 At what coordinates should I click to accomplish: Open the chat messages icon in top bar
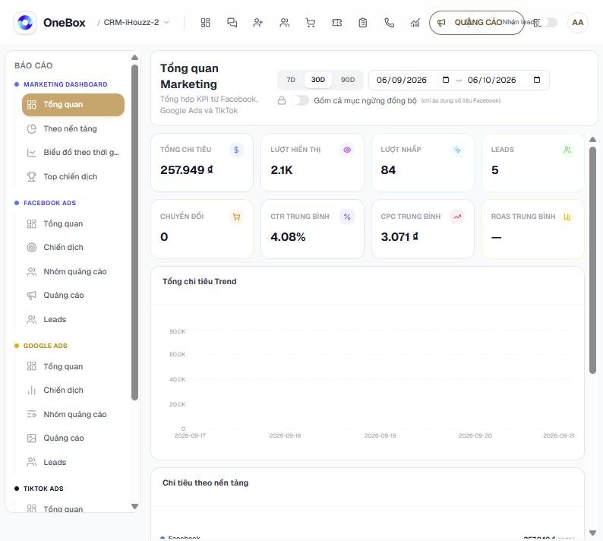click(x=232, y=23)
